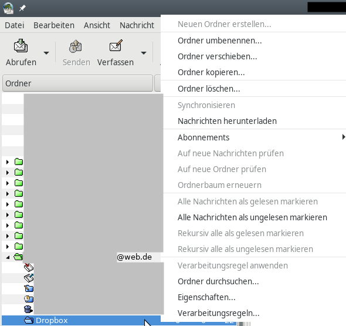Collapse the @web.de account tree
This screenshot has width=346, height=326.
coord(8,257)
